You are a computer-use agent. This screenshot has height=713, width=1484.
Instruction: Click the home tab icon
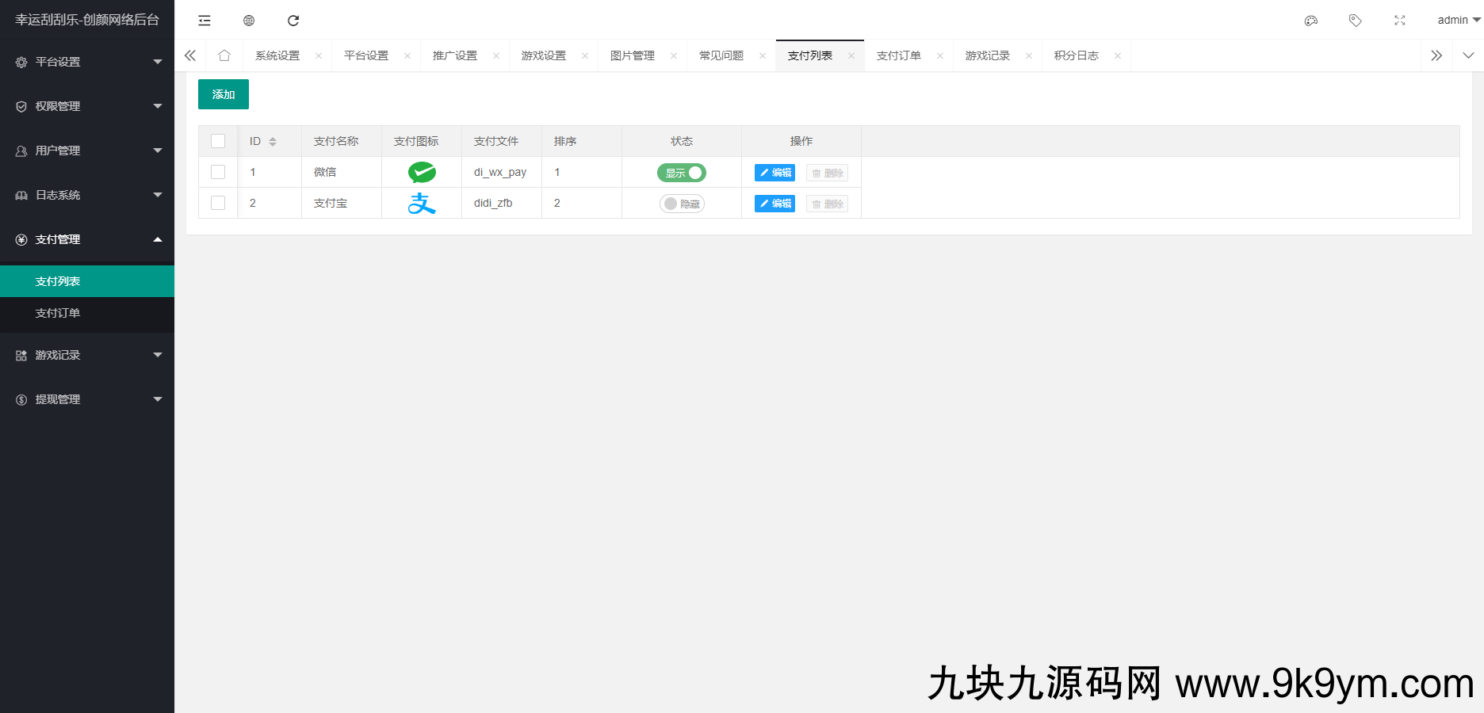coord(224,55)
